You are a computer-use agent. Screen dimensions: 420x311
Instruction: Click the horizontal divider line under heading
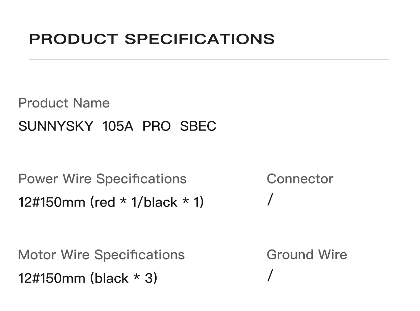[x=209, y=59]
